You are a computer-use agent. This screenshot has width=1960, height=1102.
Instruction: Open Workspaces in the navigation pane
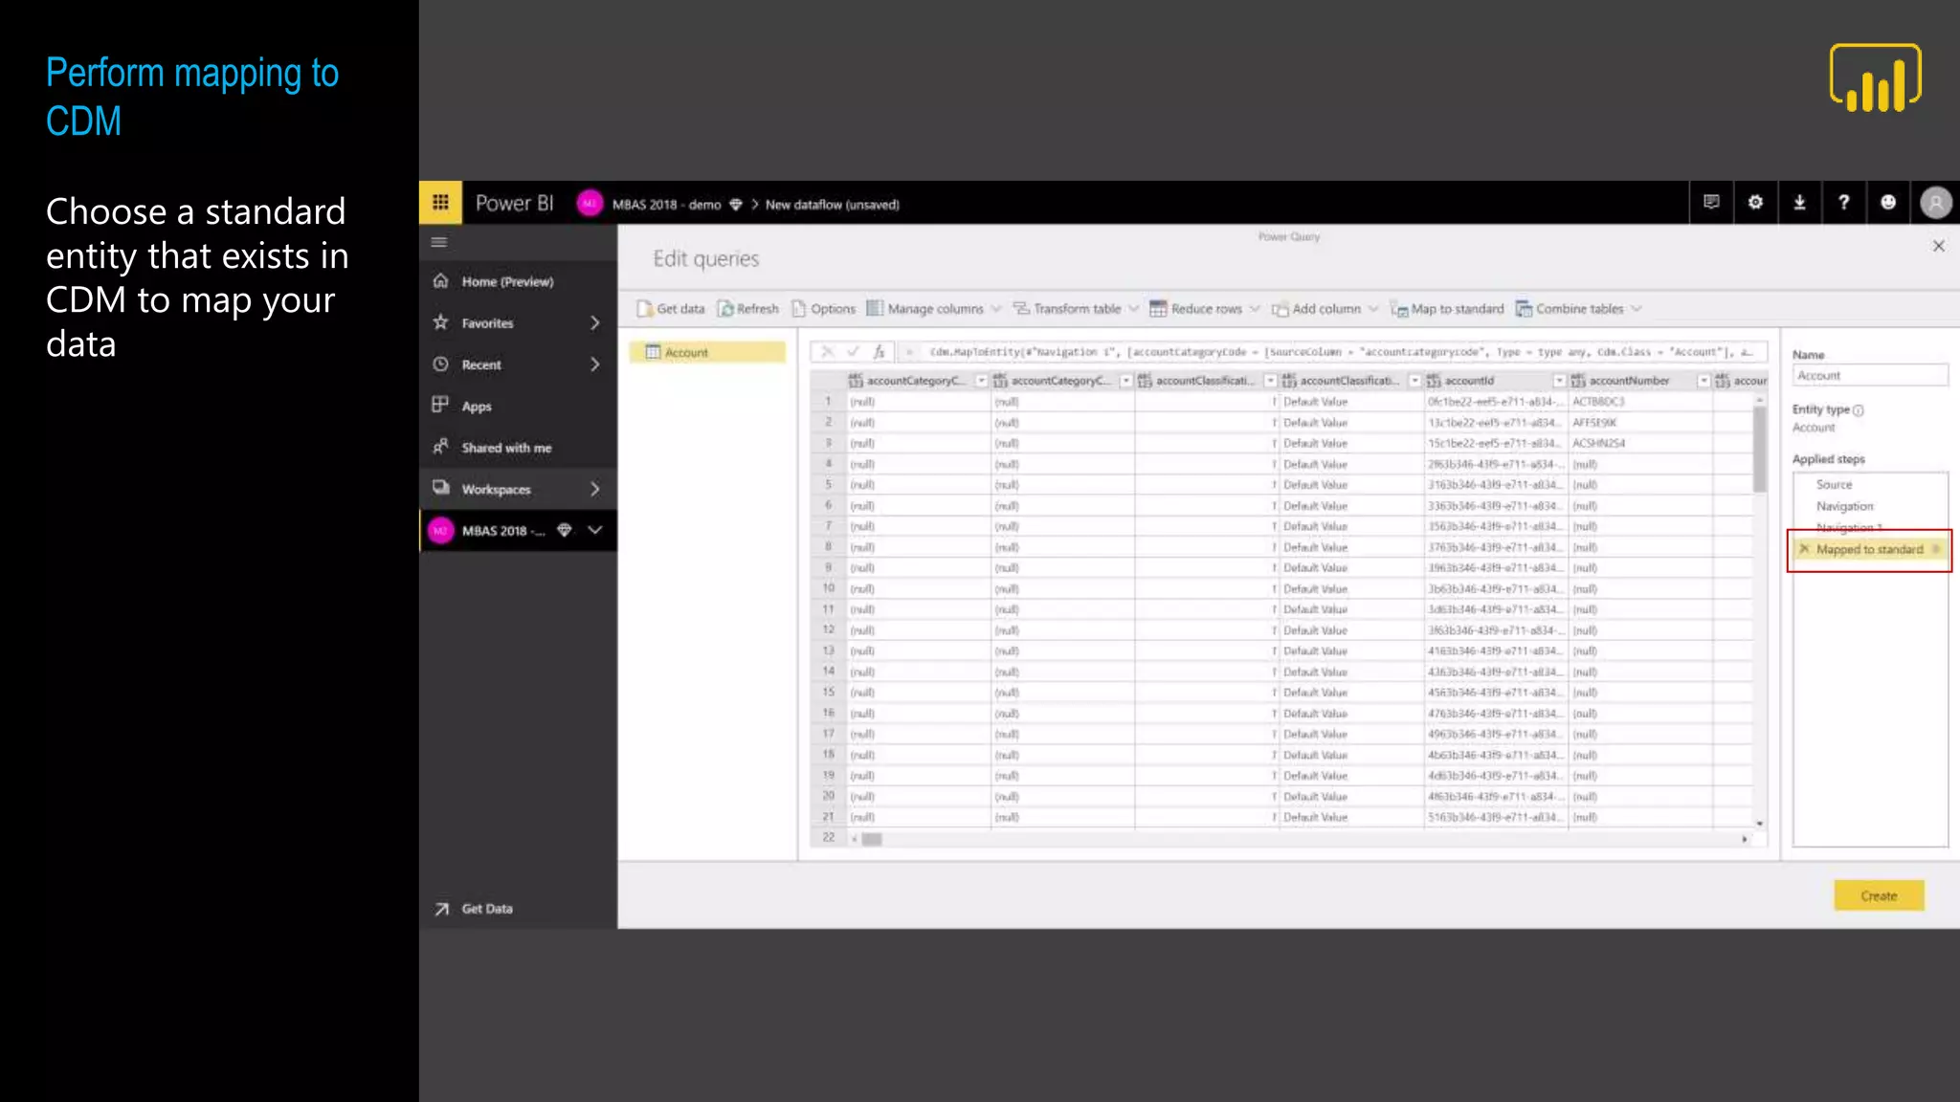496,489
